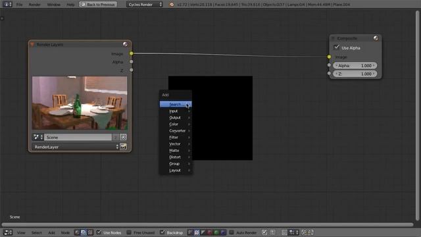Expand the Filter submenu
Screen dimensions: 421x237
point(176,138)
